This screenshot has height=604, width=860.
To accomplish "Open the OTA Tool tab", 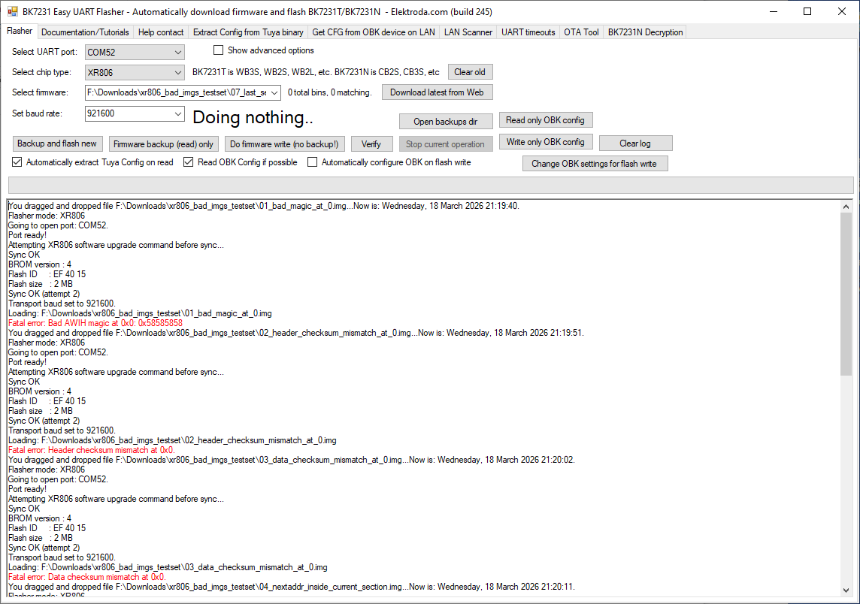I will (581, 32).
